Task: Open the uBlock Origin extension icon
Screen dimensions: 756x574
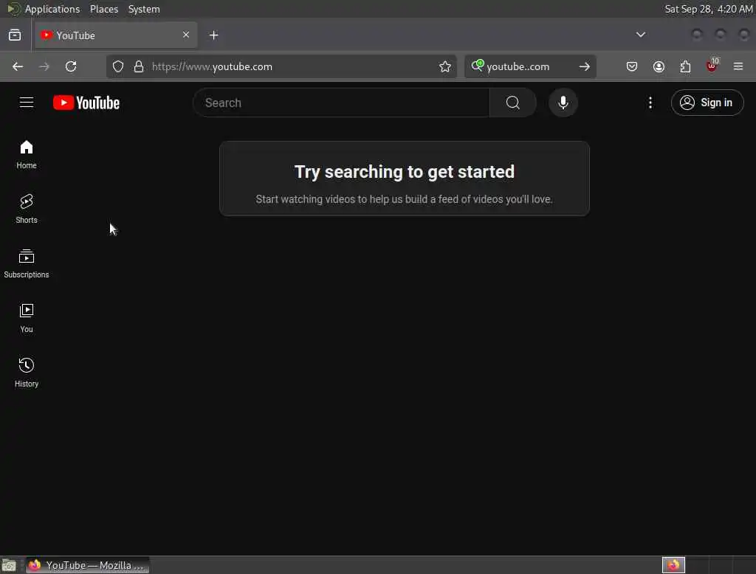Action: (712, 66)
